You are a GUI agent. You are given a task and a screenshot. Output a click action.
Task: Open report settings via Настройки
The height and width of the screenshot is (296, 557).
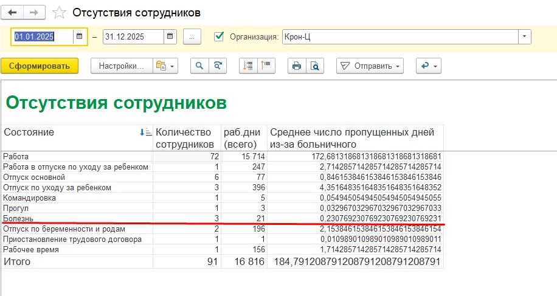point(122,66)
